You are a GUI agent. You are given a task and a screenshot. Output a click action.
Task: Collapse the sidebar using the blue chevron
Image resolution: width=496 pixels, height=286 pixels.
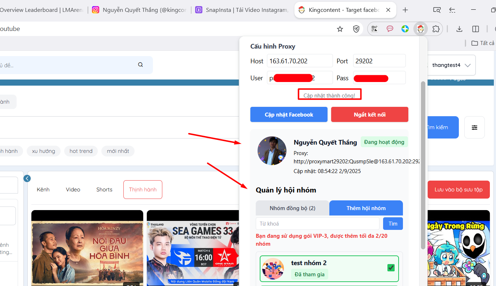(27, 178)
